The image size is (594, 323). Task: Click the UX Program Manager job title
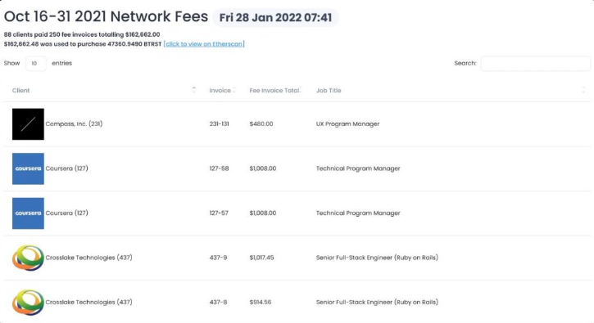click(x=347, y=123)
